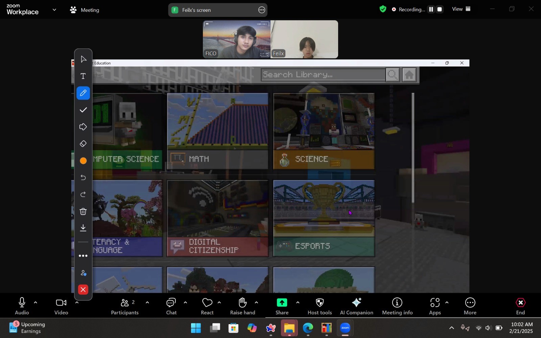The width and height of the screenshot is (541, 338).
Task: Open the Esports subject card
Action: (324, 218)
